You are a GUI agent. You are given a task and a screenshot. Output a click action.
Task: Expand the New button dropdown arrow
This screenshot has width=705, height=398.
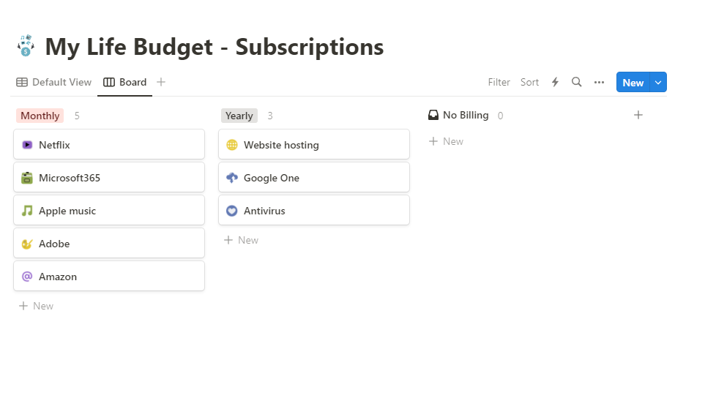[658, 82]
